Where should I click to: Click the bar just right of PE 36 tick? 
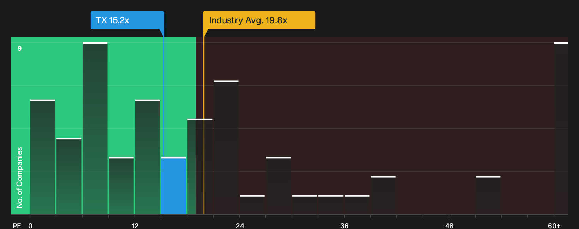(x=357, y=205)
